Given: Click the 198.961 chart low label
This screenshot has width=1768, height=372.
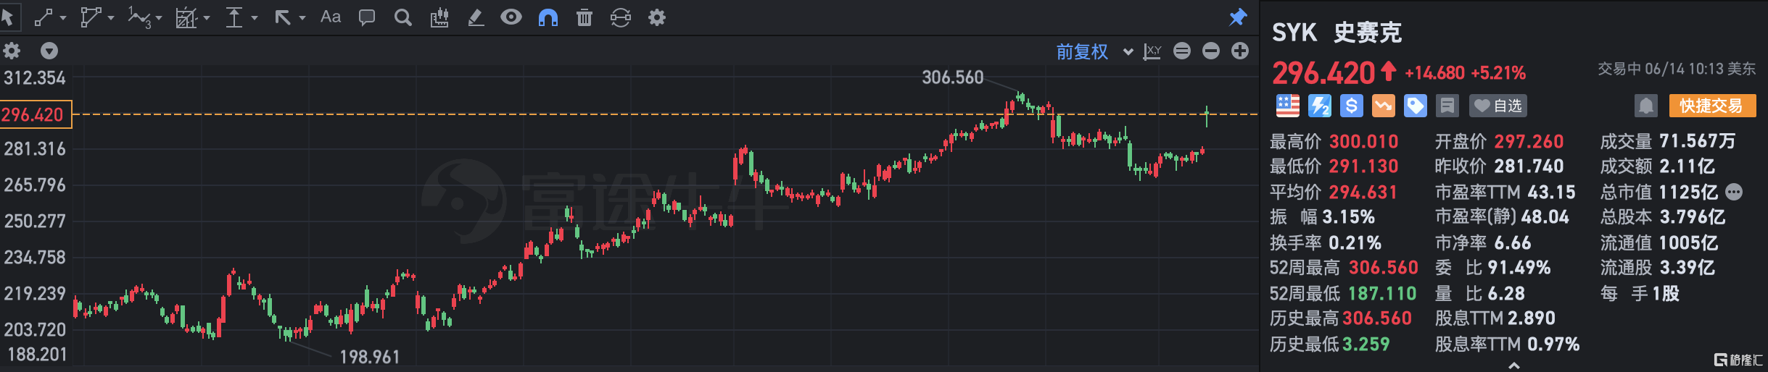Looking at the screenshot, I should [370, 357].
